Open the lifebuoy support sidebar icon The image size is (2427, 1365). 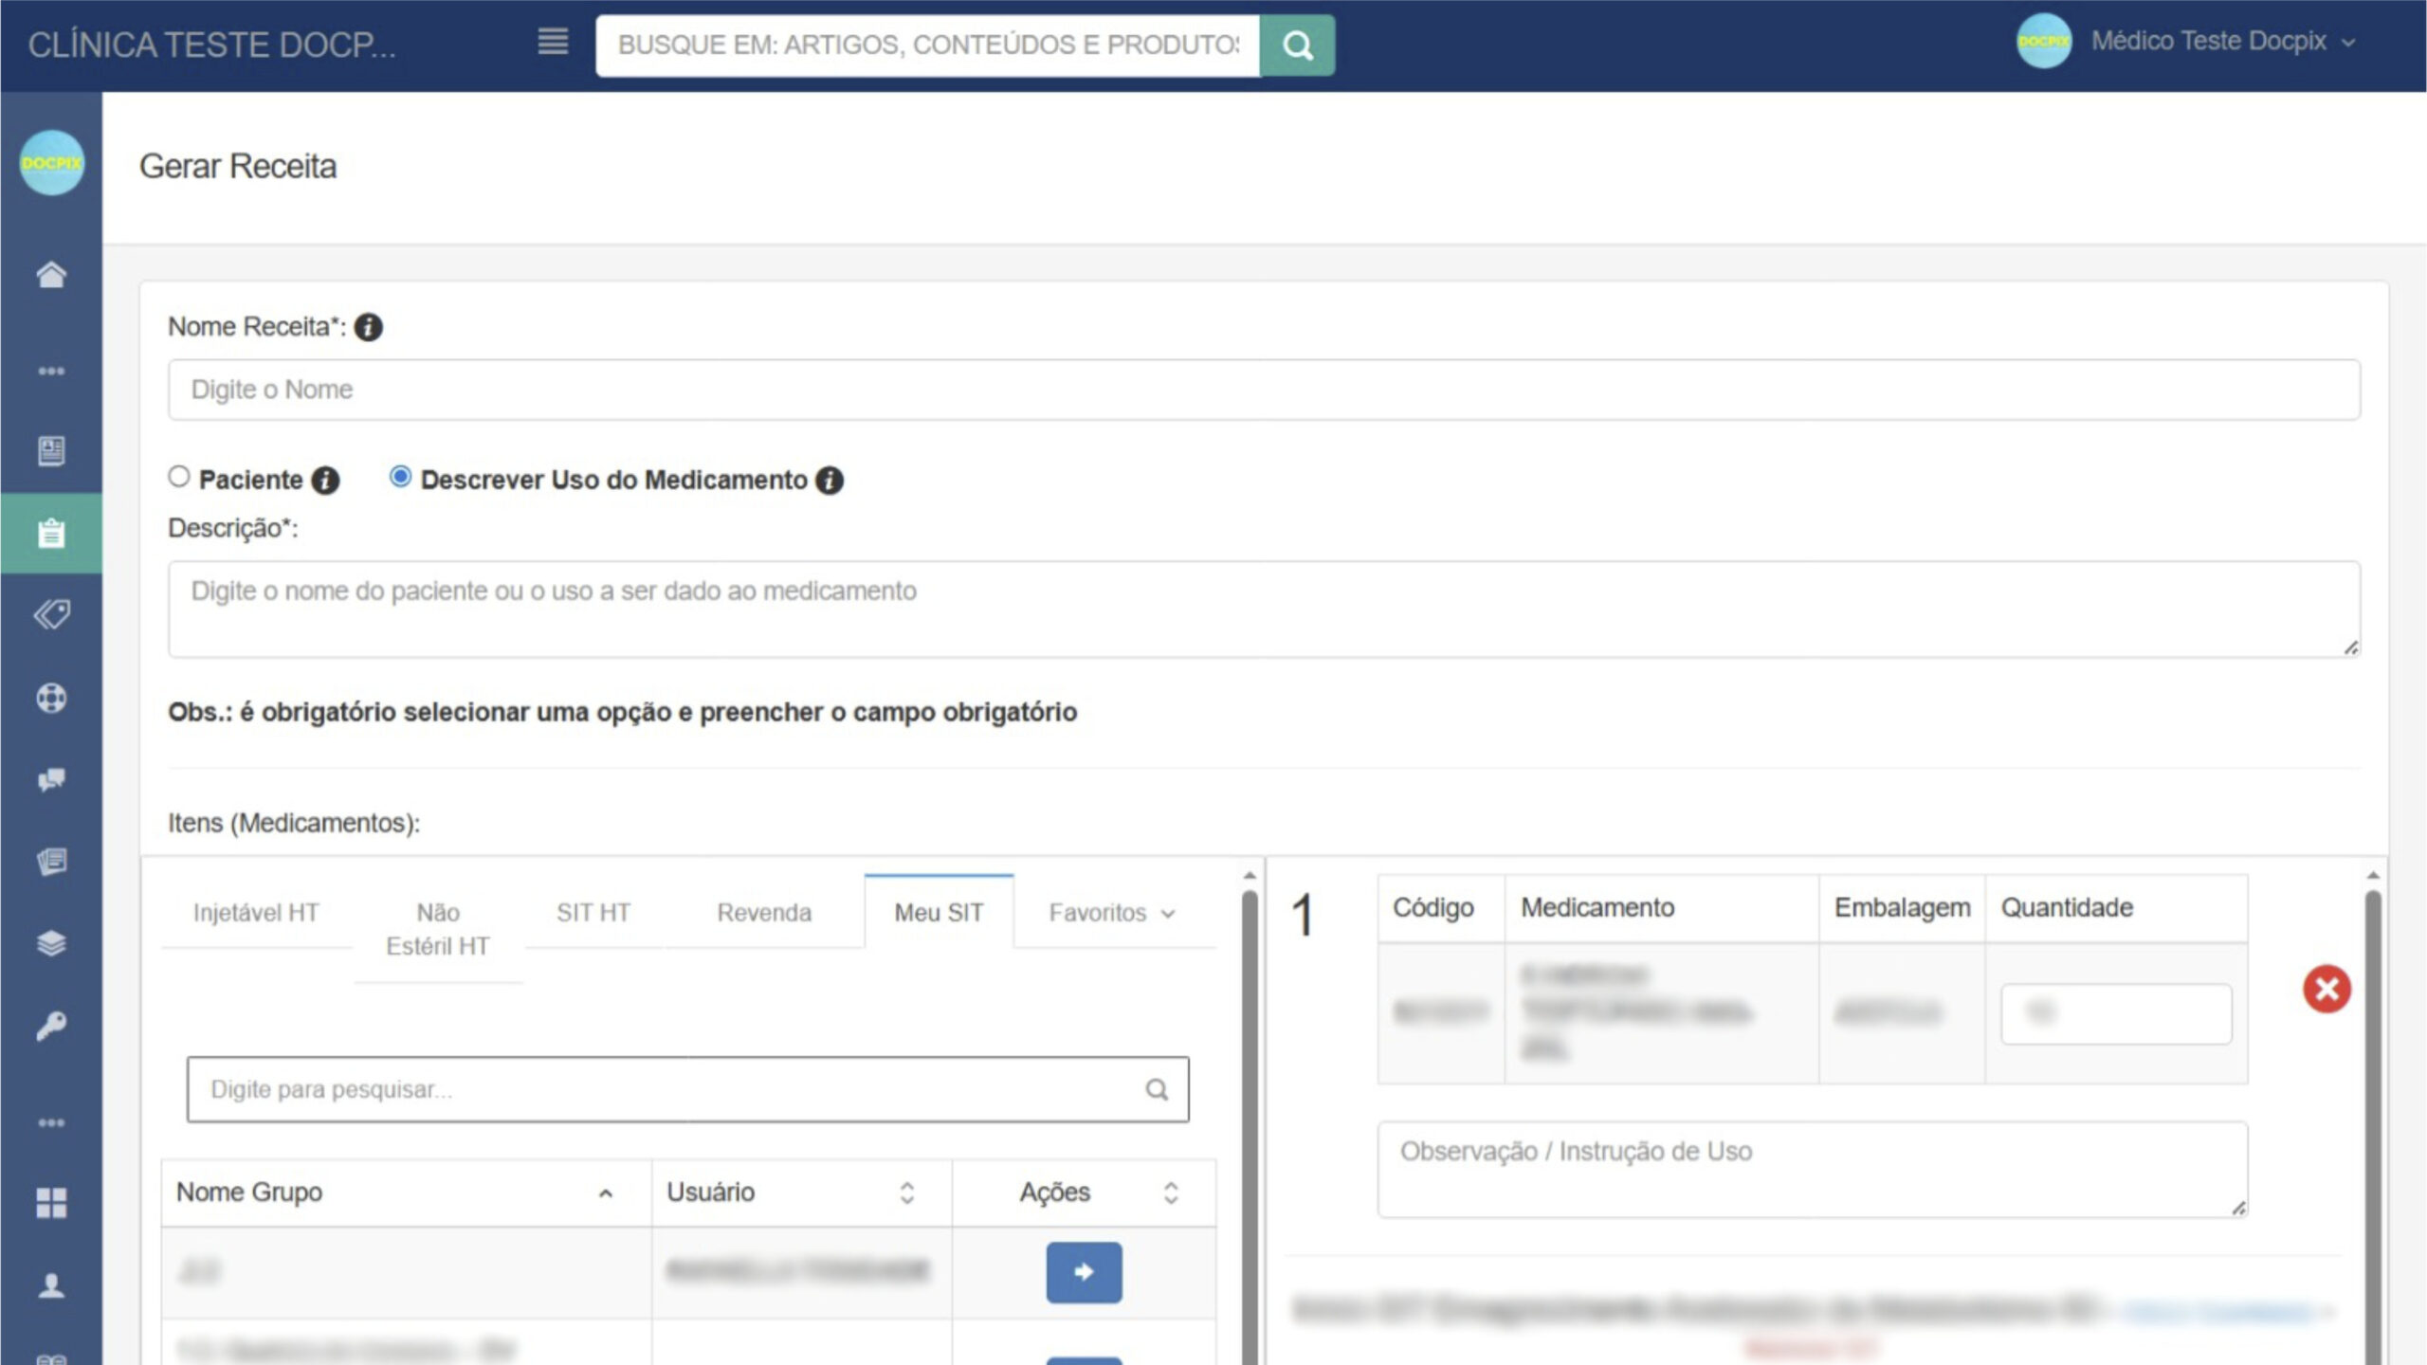(51, 699)
